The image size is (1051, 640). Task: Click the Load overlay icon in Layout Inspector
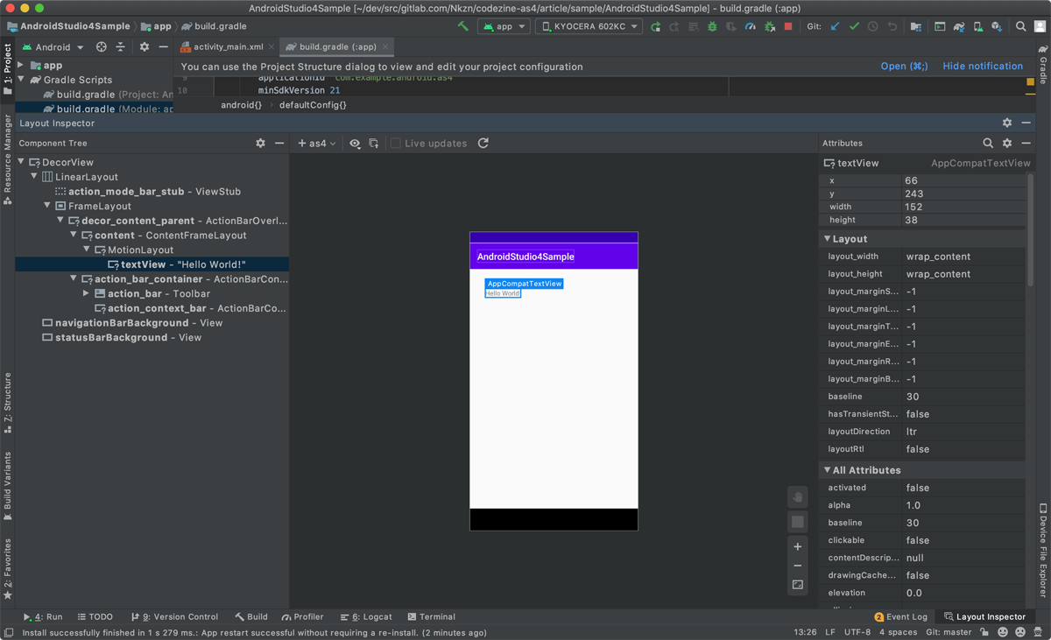[374, 144]
